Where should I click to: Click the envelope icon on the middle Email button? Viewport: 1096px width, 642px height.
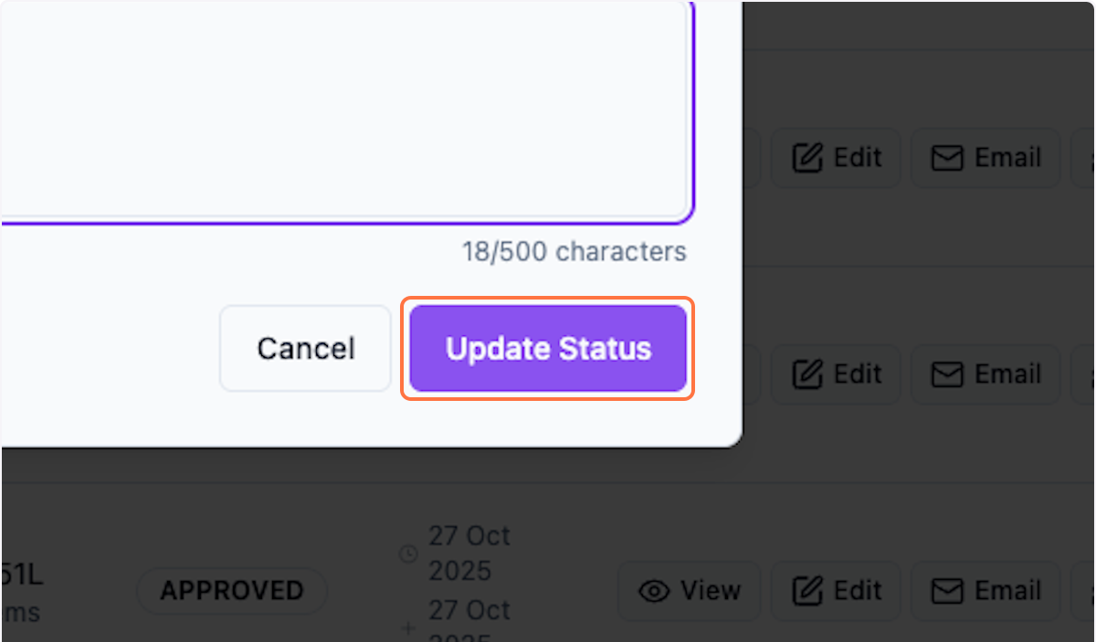click(945, 374)
